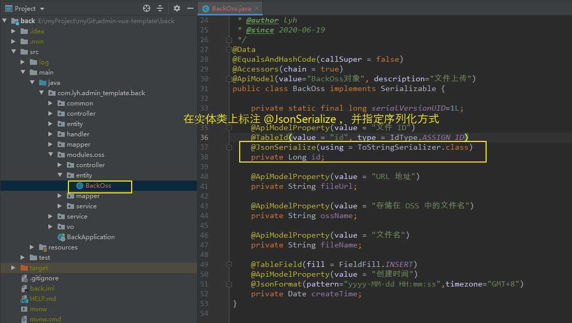Viewport: 572px width, 323px height.
Task: Select the test folder
Action: (x=45, y=257)
